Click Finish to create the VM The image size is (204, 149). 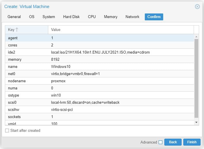coord(192,142)
